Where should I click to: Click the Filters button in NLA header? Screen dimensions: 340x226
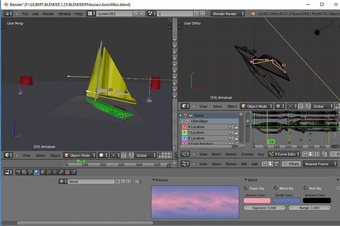[291, 164]
